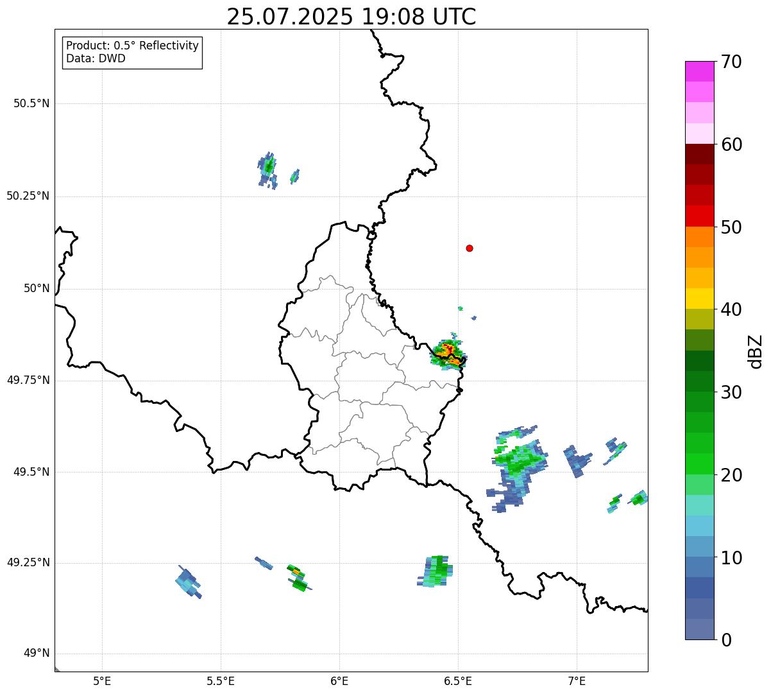Click the blue echo near 5.35°E 49.2°N
Viewport: 771px width, 694px height.
(189, 582)
